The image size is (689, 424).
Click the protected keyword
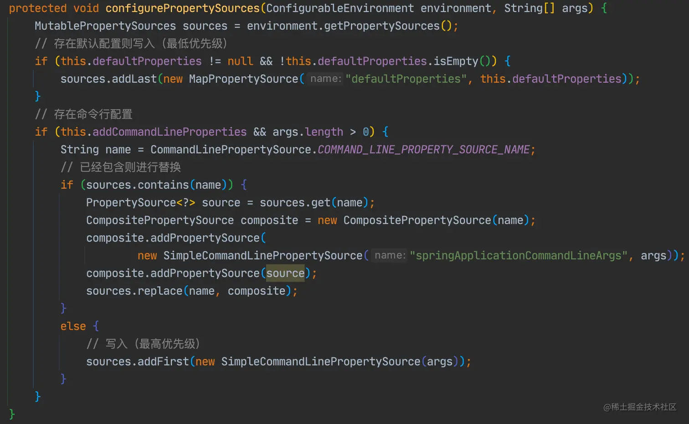click(38, 8)
